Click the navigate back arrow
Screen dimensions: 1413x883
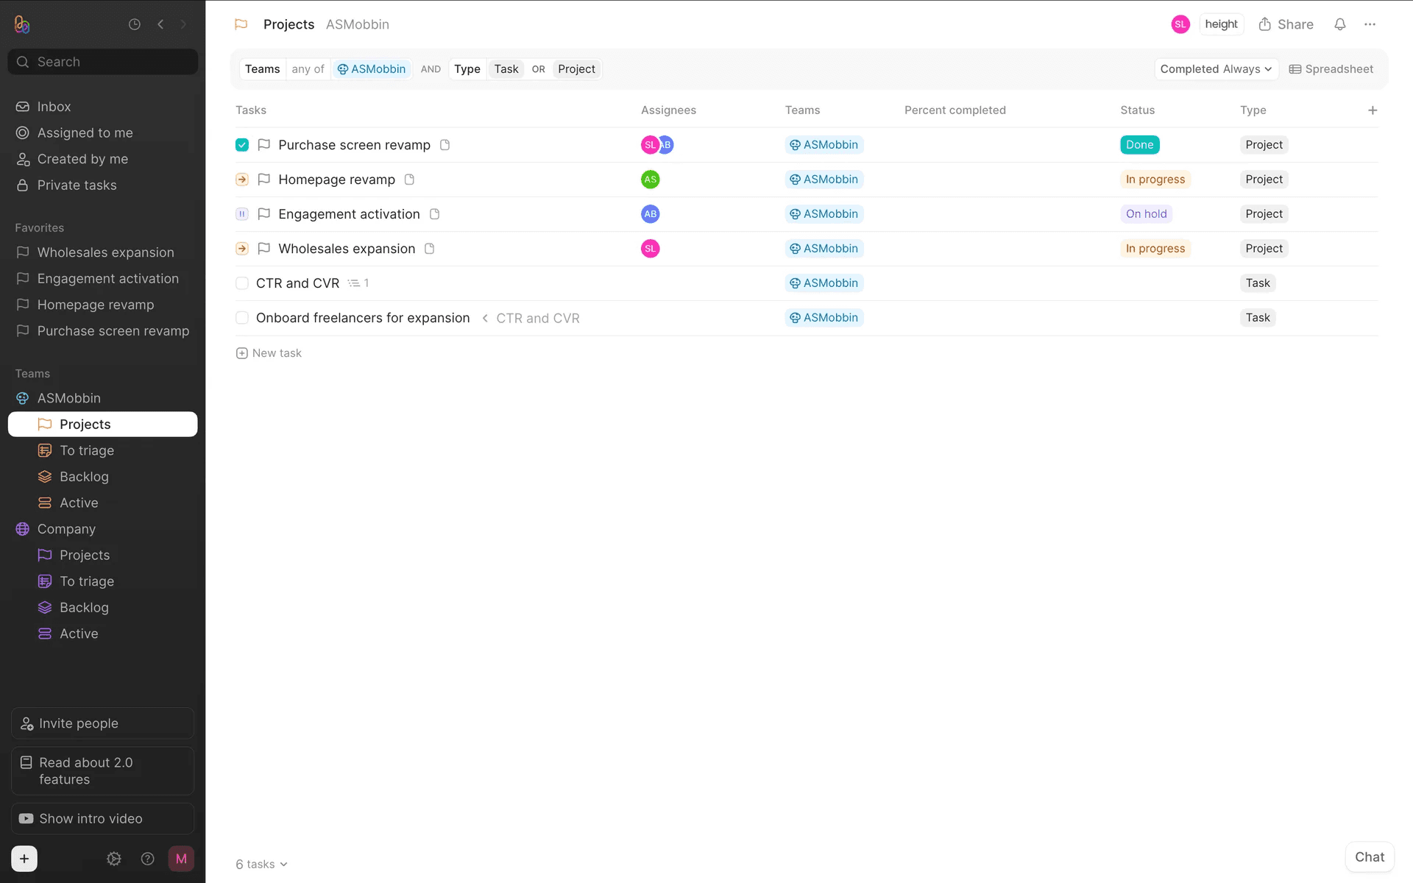click(160, 24)
